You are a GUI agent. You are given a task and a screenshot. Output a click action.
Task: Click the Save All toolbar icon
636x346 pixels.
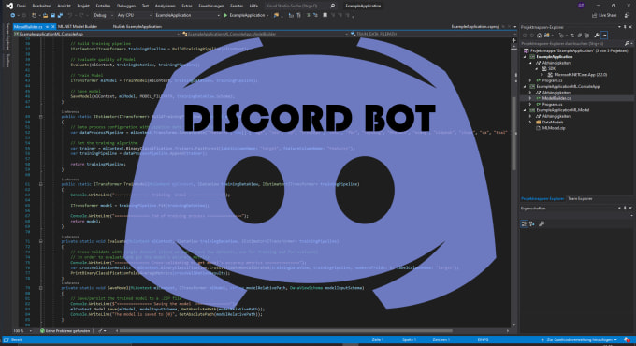coord(60,15)
